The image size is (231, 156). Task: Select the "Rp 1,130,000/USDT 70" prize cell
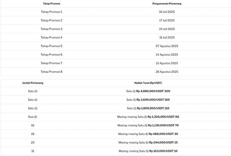(148, 125)
